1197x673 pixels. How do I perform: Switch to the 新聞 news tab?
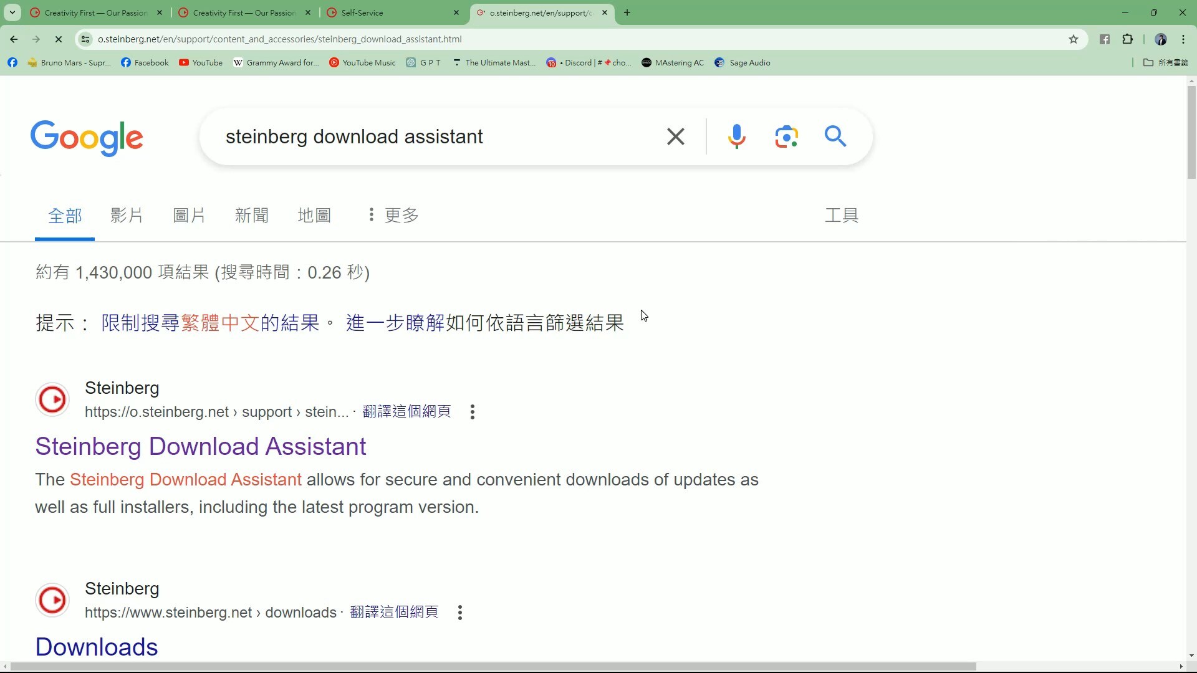tap(251, 216)
